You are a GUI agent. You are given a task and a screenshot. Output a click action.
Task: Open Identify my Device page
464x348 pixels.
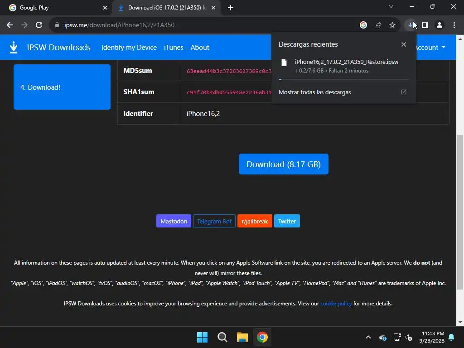pyautogui.click(x=129, y=47)
